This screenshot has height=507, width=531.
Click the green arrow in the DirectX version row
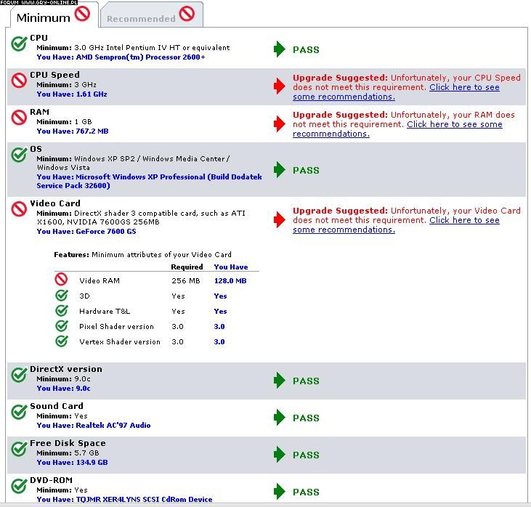coord(280,381)
